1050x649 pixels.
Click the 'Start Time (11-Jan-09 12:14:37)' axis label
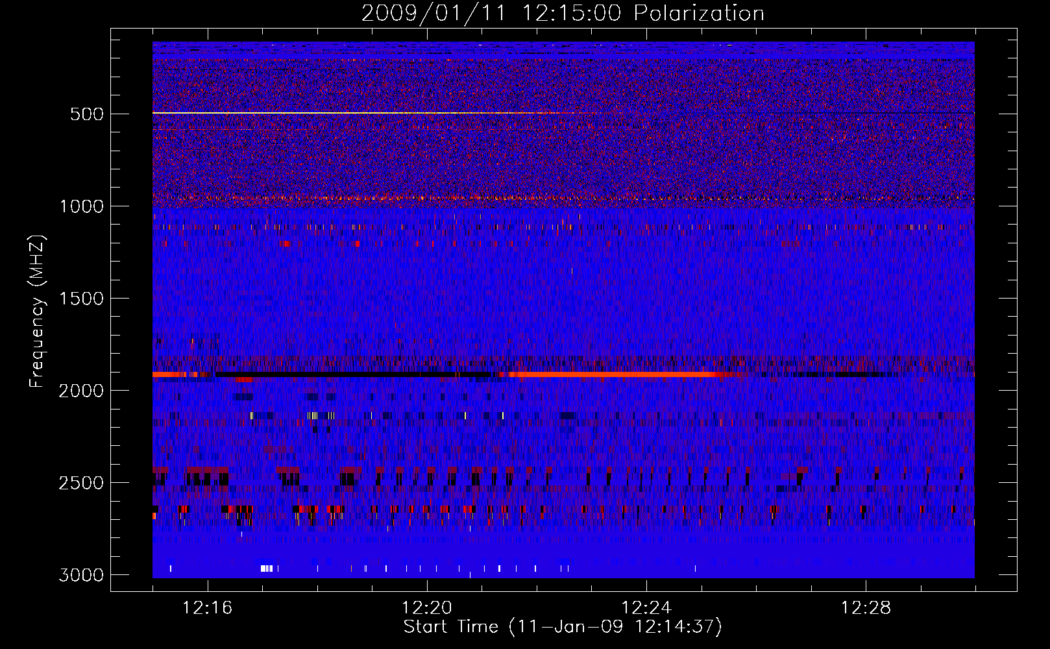563,627
